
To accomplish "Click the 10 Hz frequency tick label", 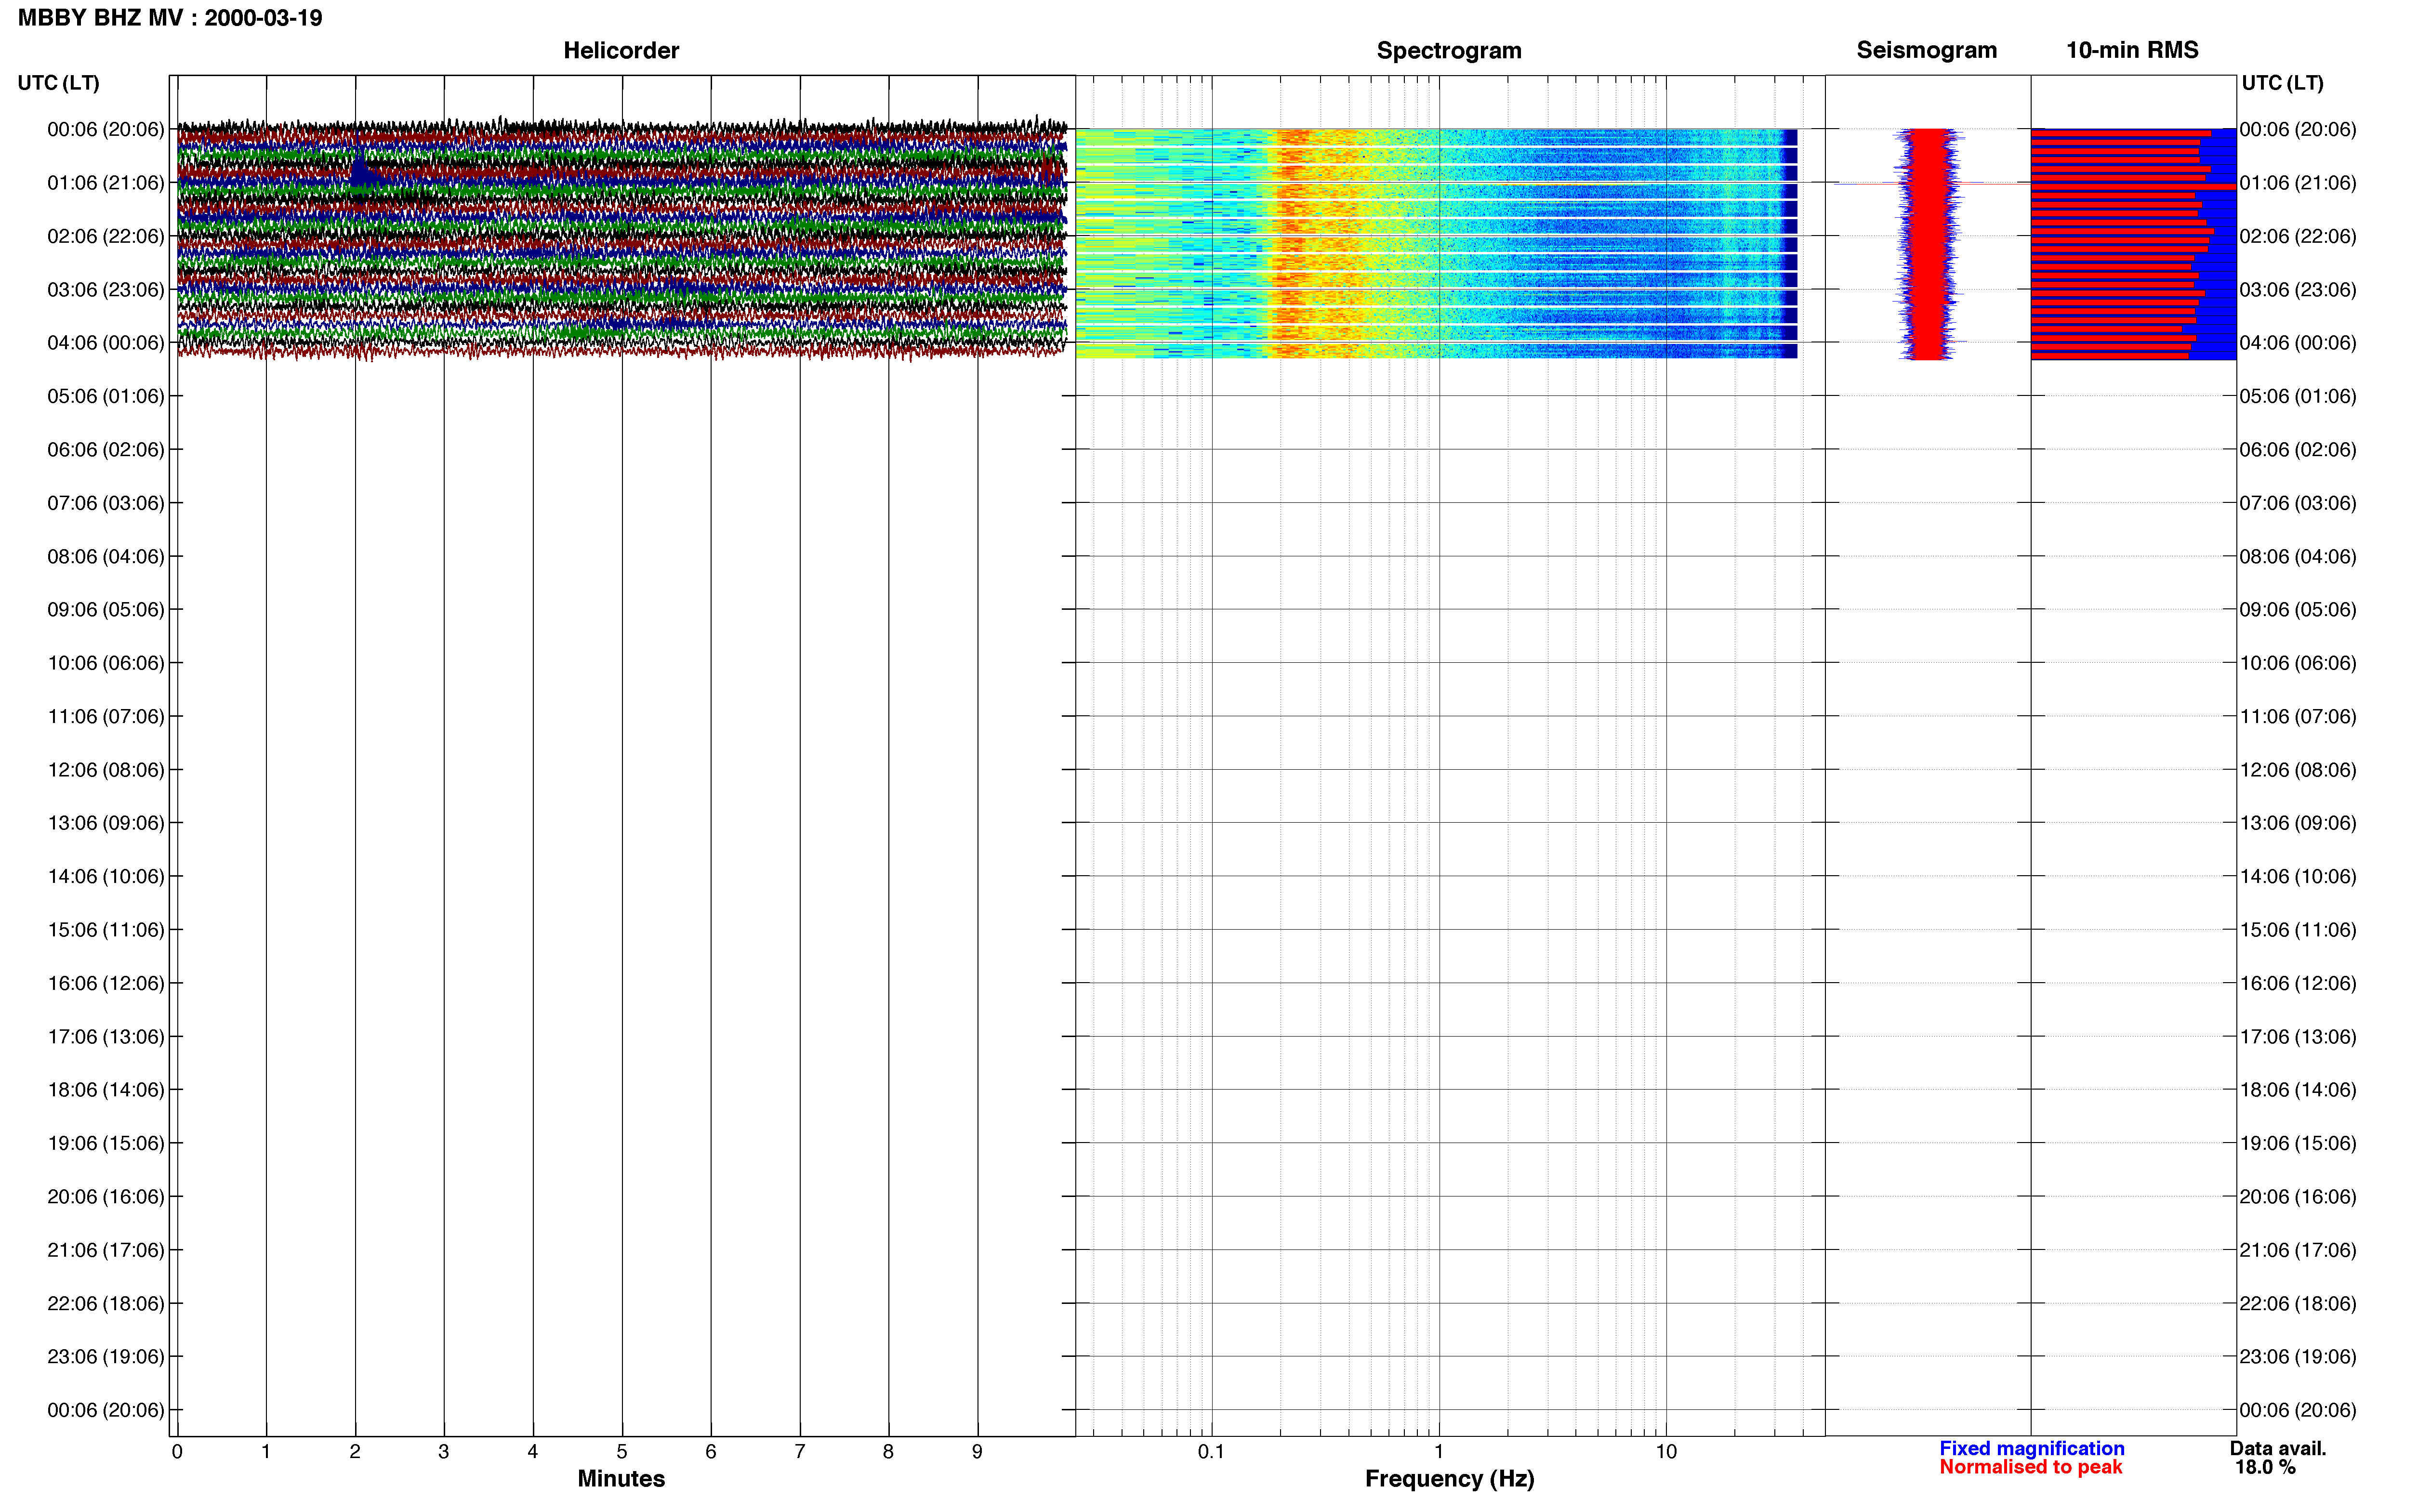I will (1666, 1452).
